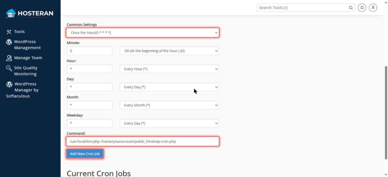The height and width of the screenshot is (177, 388).
Task: Click the Month text field
Action: 89,105
